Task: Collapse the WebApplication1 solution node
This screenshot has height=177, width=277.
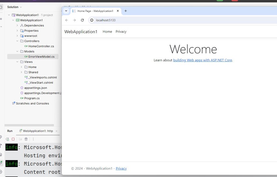Action: click(x=9, y=15)
